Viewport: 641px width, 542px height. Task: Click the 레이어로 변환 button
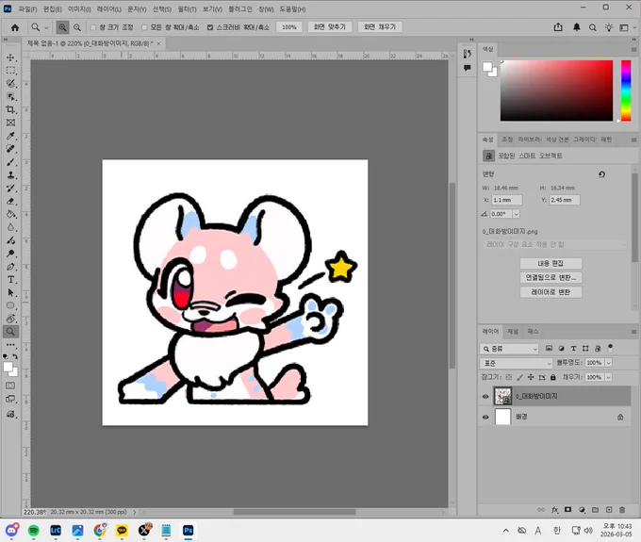coord(551,292)
